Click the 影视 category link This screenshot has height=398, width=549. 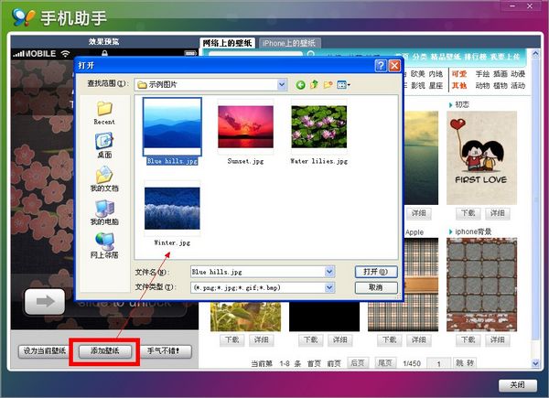pyautogui.click(x=418, y=86)
